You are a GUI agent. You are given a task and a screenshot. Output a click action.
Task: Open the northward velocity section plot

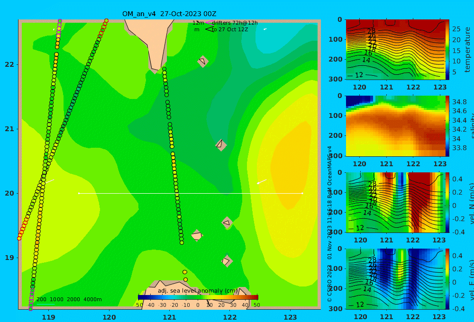tap(395, 202)
